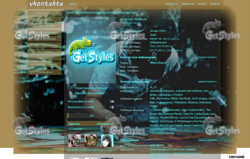This screenshot has width=250, height=159.
Task: Click the faculty link Техническая эксплуатация и ремонт
Action: [173, 149]
